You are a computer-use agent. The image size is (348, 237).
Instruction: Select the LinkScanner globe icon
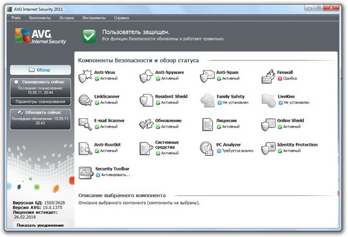click(x=86, y=100)
